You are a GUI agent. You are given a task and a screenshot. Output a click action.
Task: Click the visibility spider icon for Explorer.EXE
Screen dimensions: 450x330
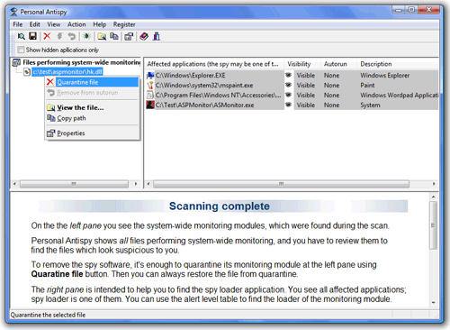(x=288, y=75)
